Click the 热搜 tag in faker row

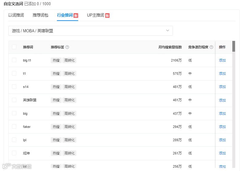point(56,127)
